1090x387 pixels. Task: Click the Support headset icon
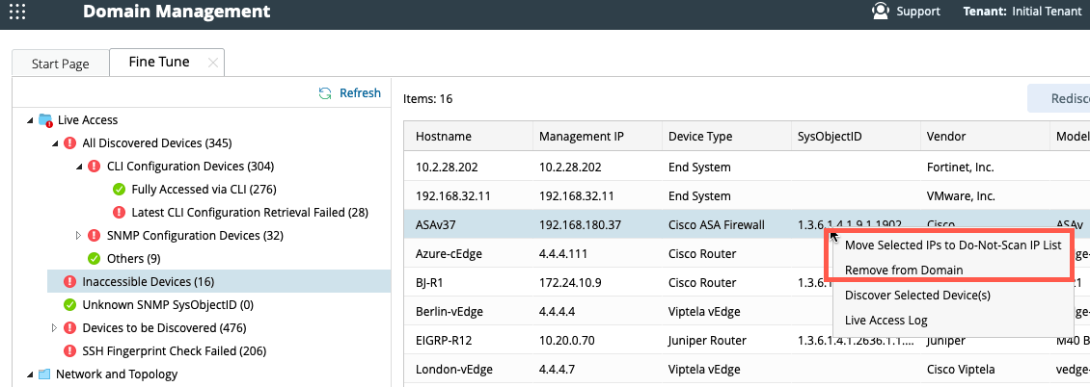[x=881, y=12]
